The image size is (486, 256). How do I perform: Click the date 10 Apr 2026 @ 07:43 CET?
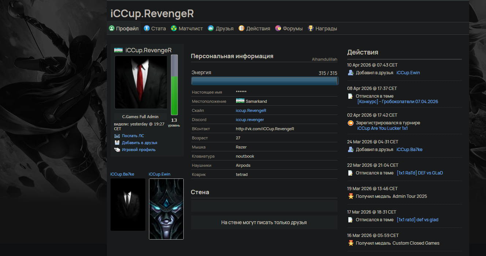(372, 65)
